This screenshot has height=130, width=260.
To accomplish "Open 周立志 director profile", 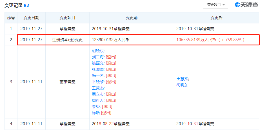I will (x=97, y=94).
